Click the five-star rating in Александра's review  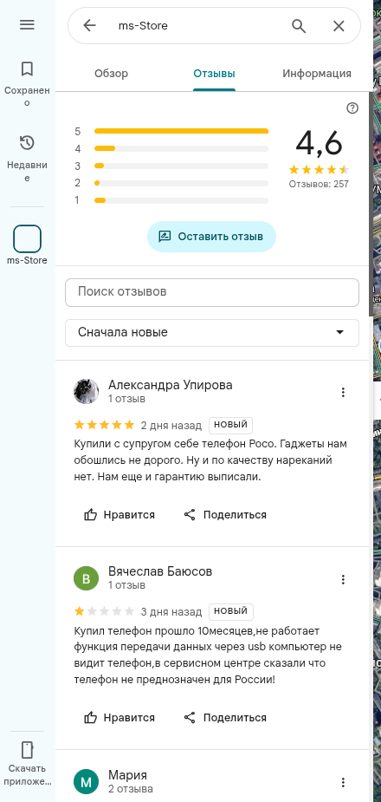point(105,425)
